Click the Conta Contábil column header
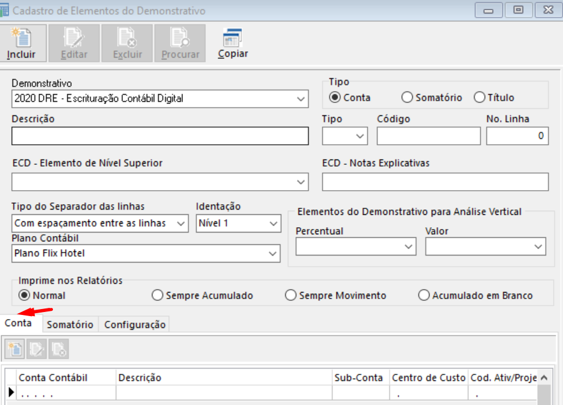This screenshot has height=405, width=563. coord(66,378)
